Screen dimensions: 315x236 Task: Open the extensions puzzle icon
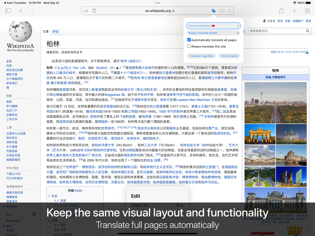click(222, 11)
